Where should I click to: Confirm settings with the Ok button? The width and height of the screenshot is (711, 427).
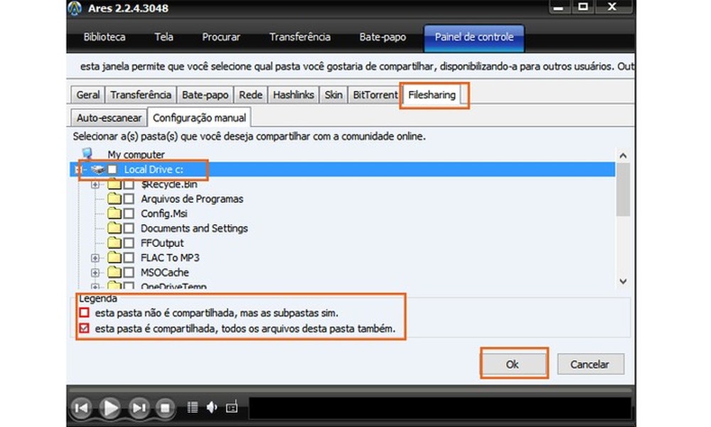(513, 364)
